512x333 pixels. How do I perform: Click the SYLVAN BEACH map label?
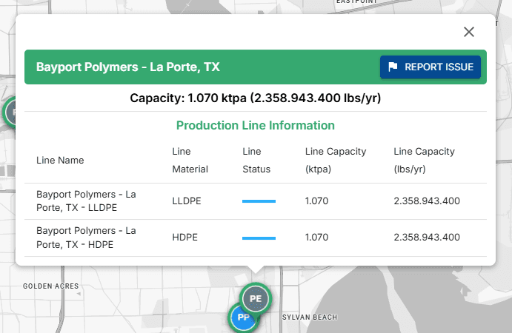[x=310, y=317]
